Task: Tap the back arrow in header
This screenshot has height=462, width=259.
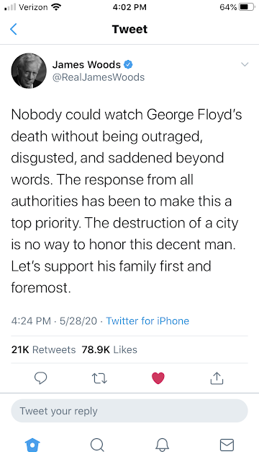Action: (14, 29)
